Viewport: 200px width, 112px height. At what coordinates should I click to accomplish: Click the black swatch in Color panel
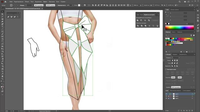pyautogui.click(x=167, y=24)
